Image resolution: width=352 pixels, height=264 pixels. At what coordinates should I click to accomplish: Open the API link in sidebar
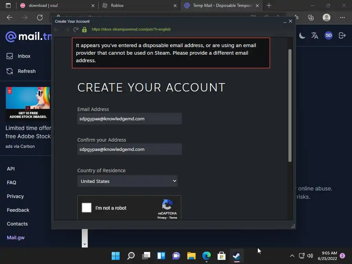click(11, 169)
